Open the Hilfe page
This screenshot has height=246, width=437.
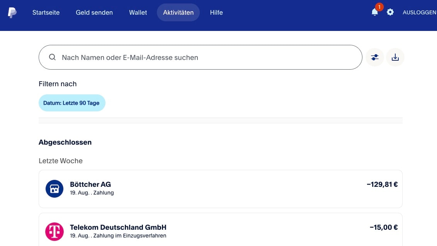point(216,12)
